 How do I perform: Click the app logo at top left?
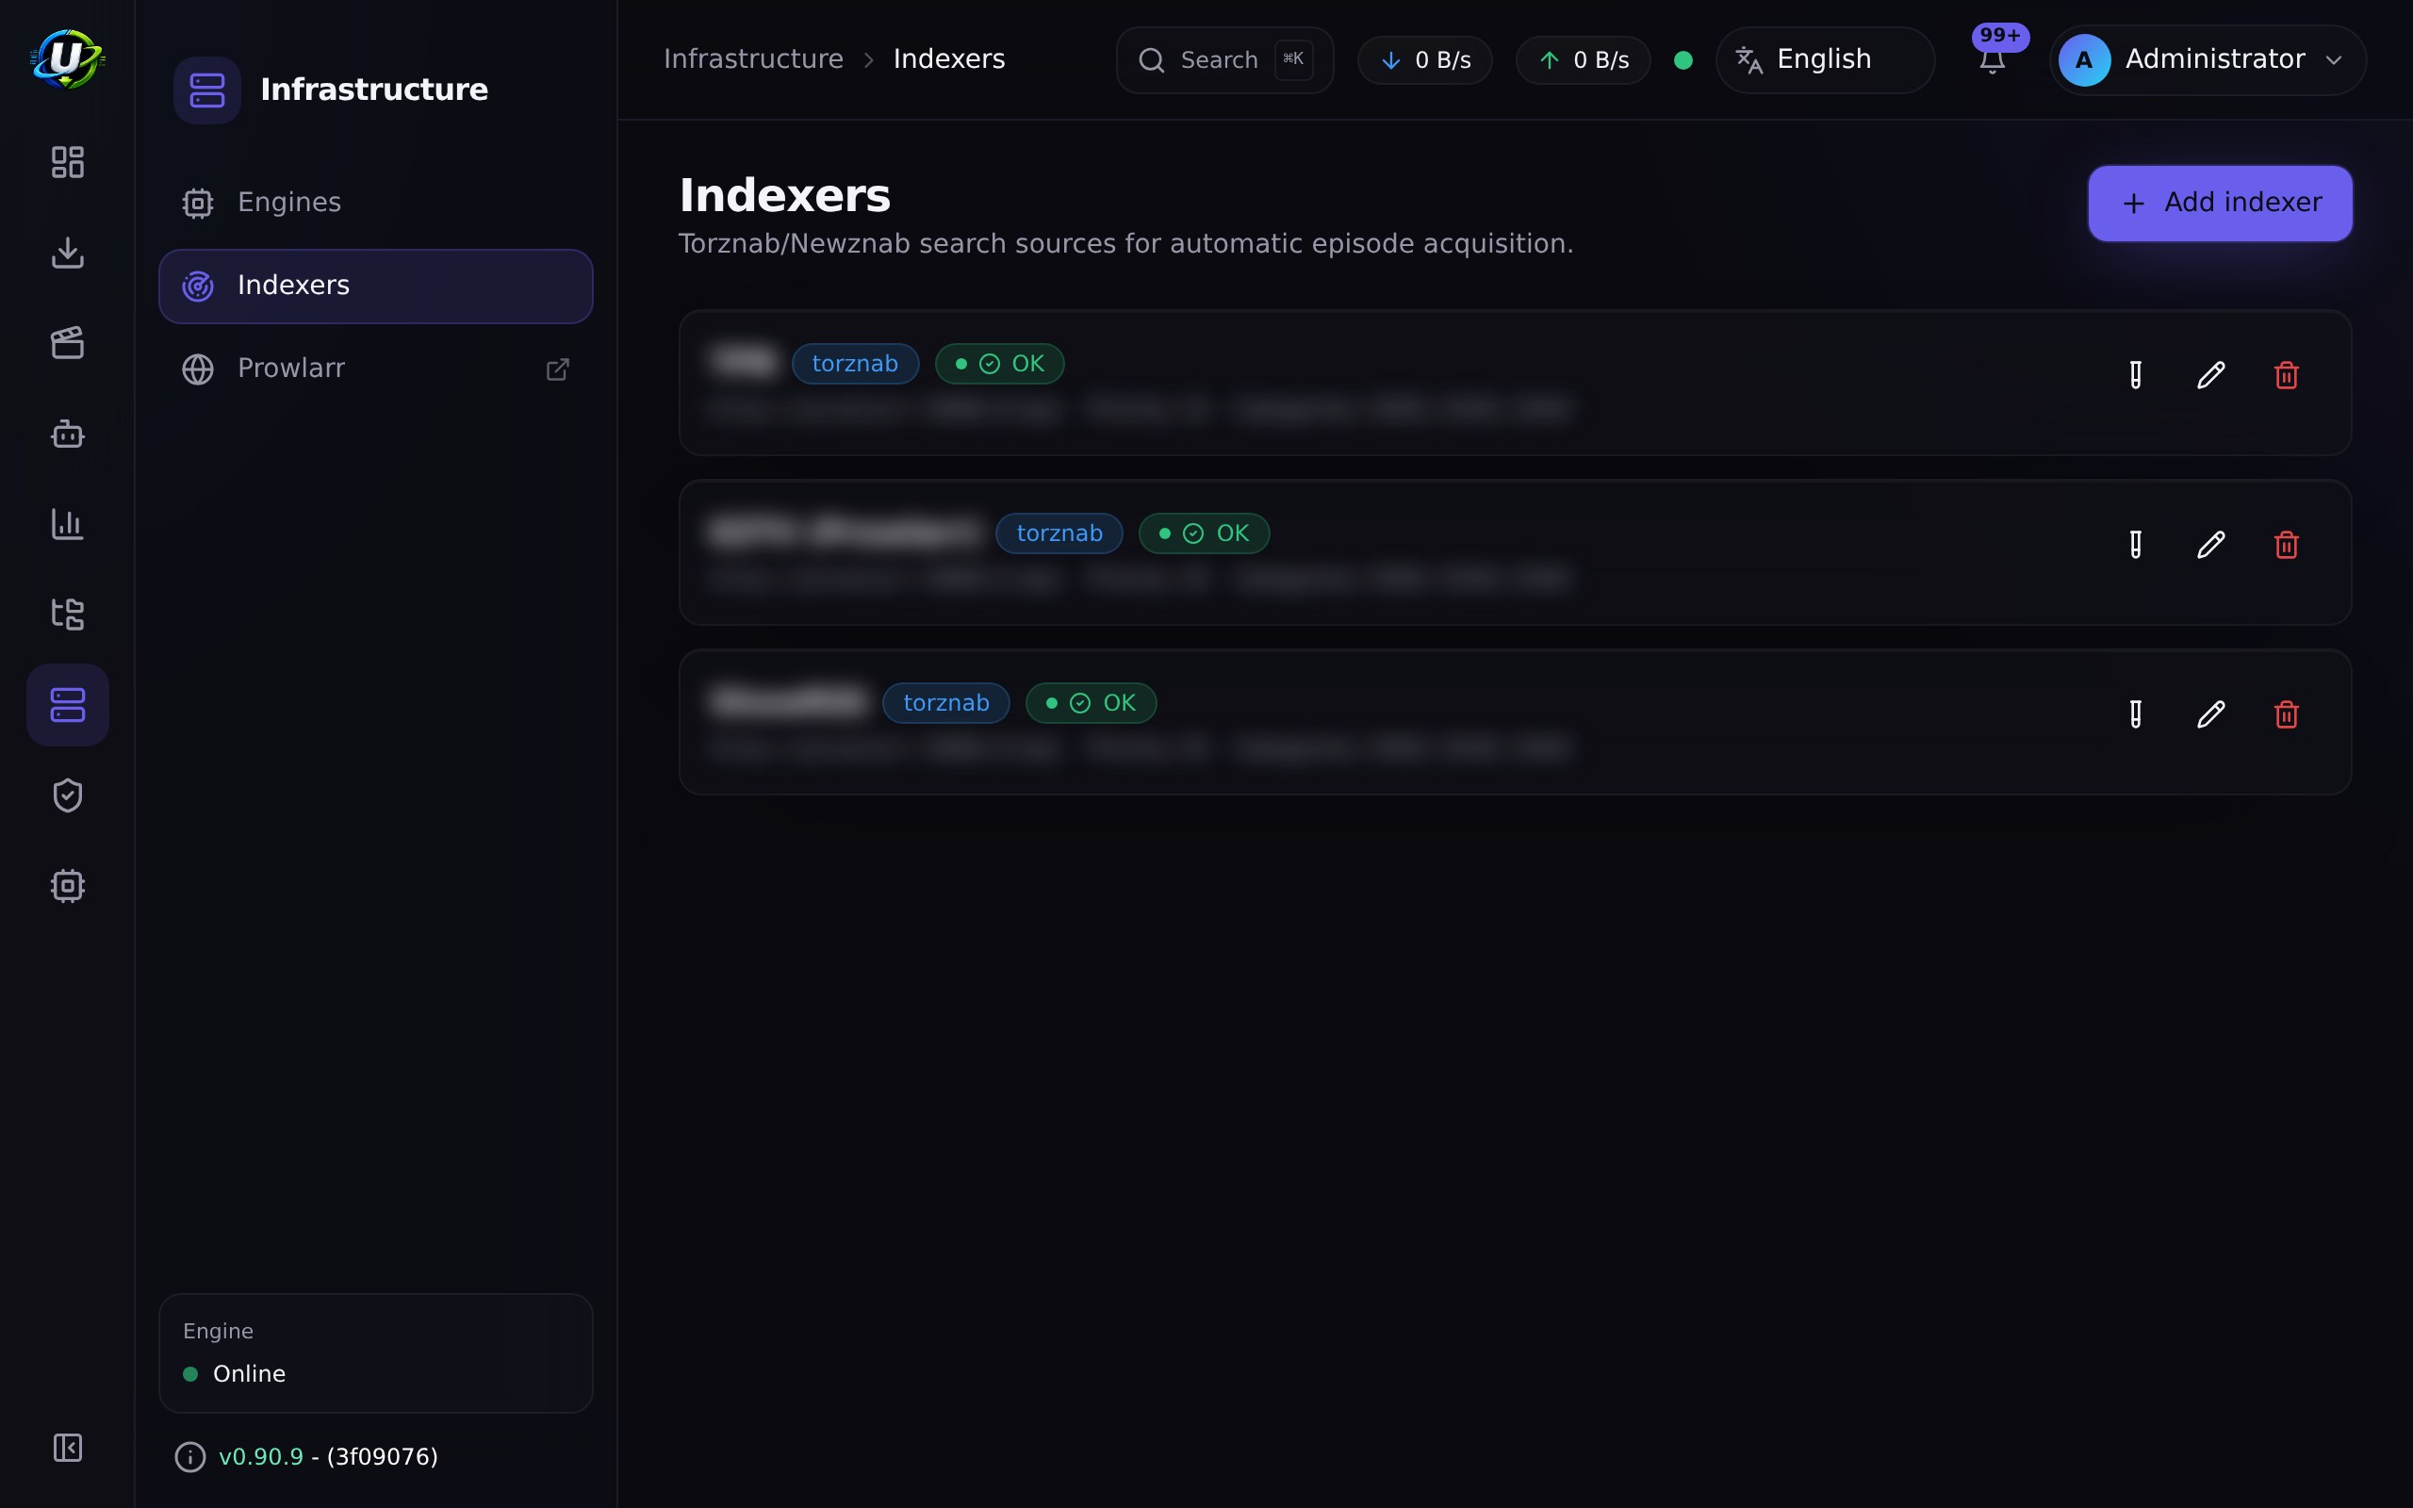[x=67, y=58]
